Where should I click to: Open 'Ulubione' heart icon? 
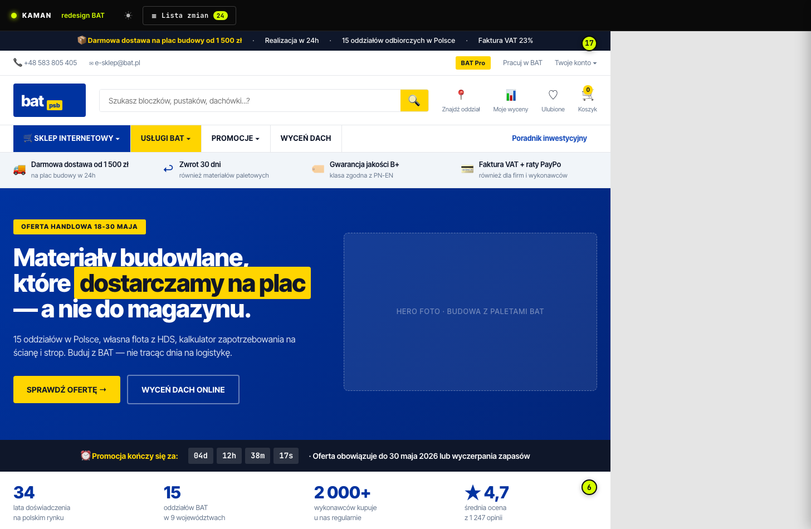tap(553, 95)
